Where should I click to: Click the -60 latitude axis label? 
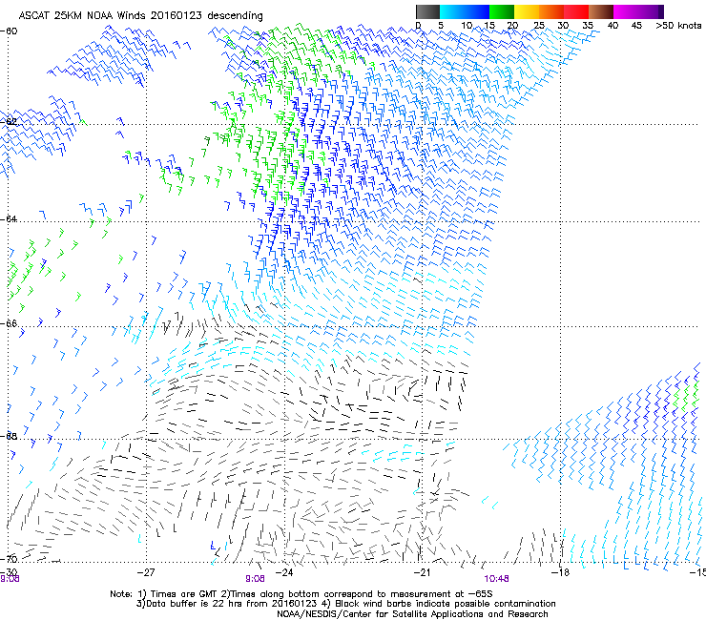tap(9, 31)
